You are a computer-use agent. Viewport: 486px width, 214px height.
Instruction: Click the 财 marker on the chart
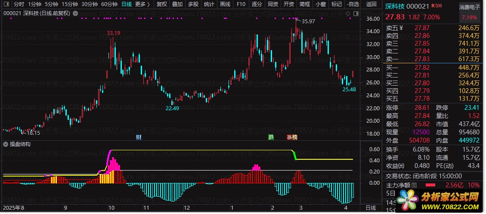click(139, 137)
